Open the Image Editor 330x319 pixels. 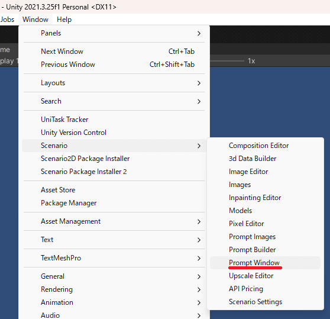pyautogui.click(x=265, y=172)
